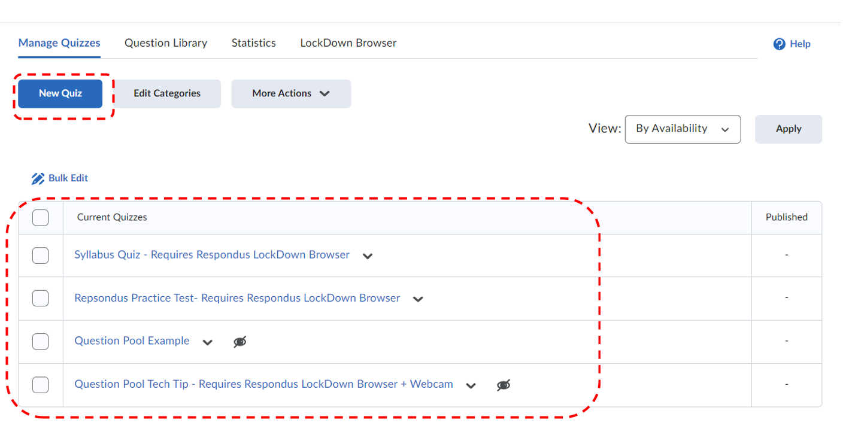Enable the Question Pool Tech Tip checkbox

40,384
